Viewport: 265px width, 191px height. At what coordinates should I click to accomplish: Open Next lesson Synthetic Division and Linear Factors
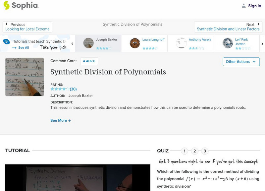coord(228,27)
